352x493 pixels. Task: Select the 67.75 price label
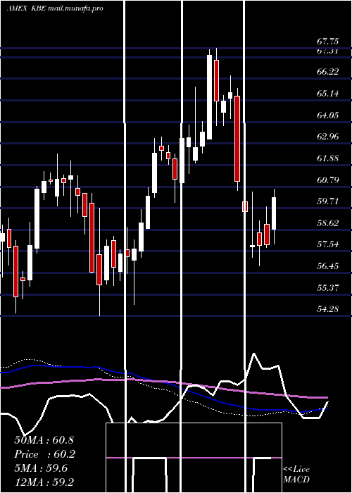(328, 41)
